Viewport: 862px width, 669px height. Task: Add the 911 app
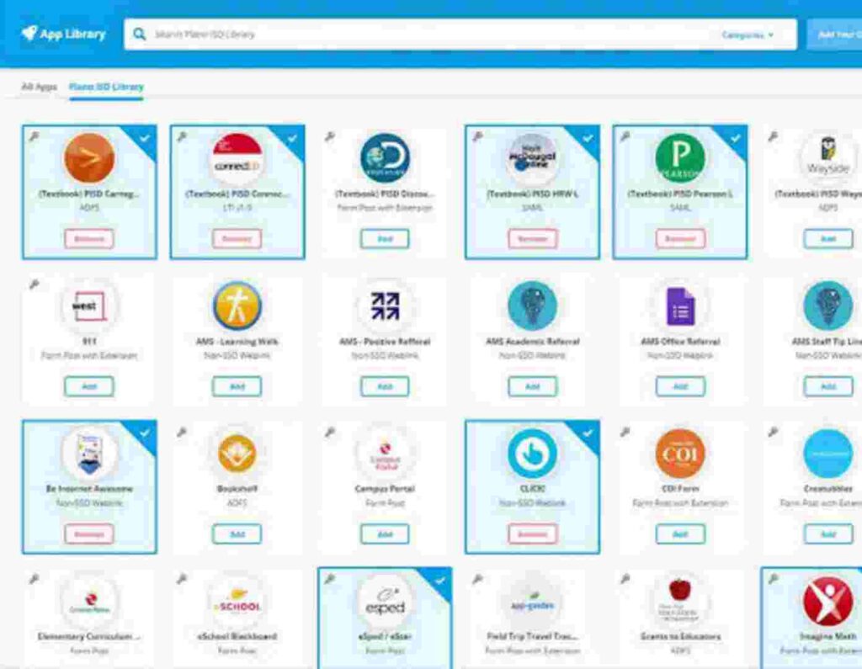coord(89,386)
